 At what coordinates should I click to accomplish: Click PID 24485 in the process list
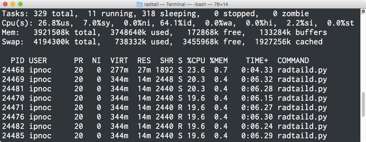click(x=13, y=136)
